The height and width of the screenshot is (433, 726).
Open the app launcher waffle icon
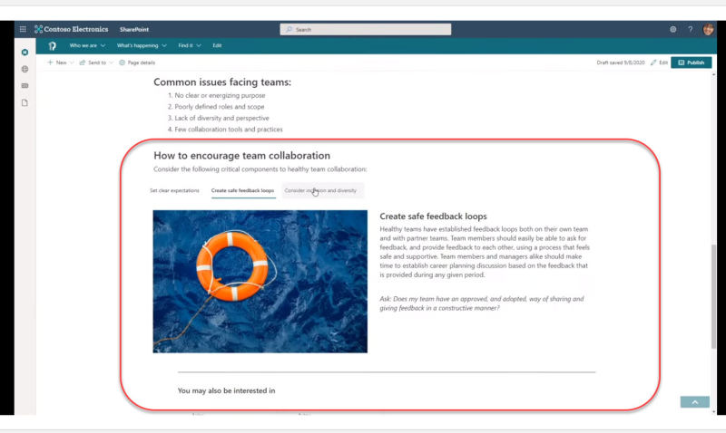(x=23, y=29)
